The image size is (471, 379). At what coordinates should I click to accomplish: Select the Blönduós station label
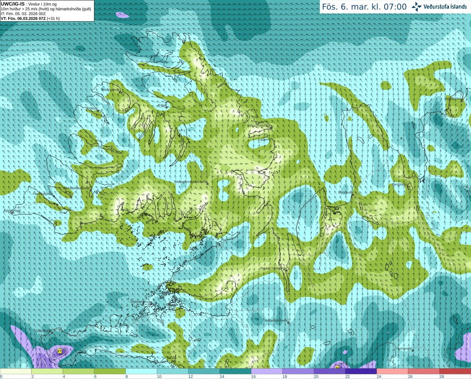coord(345,192)
